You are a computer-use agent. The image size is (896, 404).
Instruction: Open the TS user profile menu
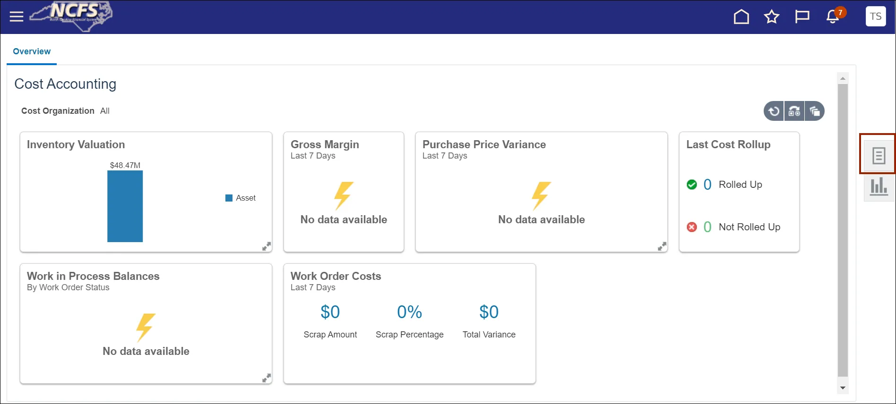pos(875,17)
